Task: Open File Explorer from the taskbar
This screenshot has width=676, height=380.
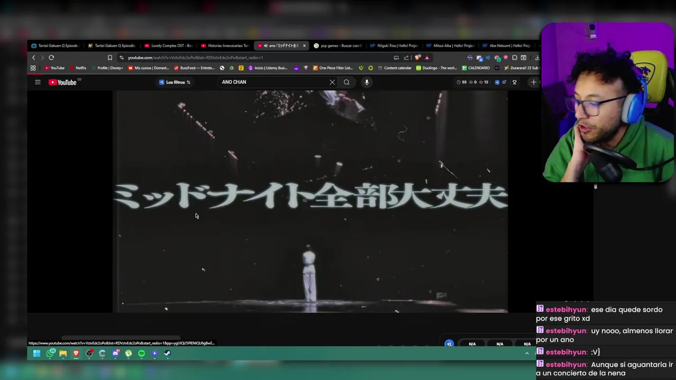Action: (63, 354)
